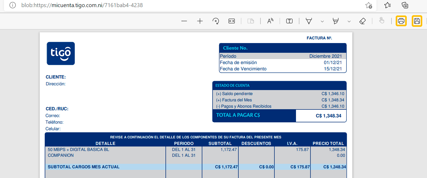Click 'SUBTOTAL CARGOS MES ACTUAL' row label
The width and height of the screenshot is (427, 178).
[x=84, y=167]
